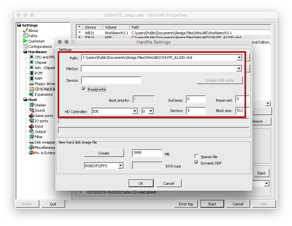
Task: Select the Quickstart tree item
Action: point(37,41)
